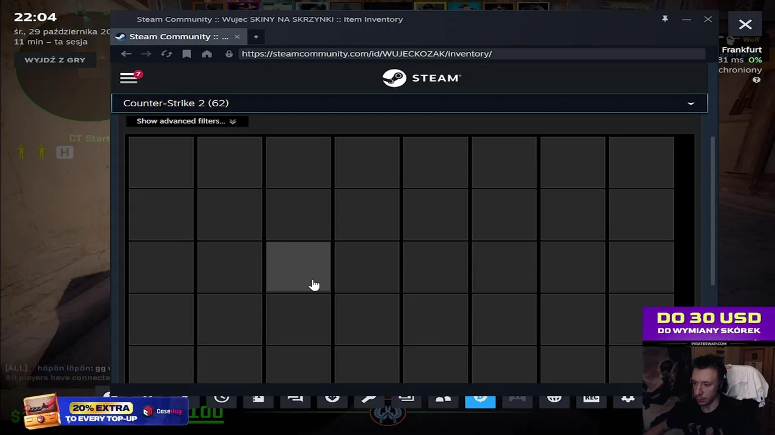Viewport: 775px width, 435px height.
Task: Open the chat bubbles icon
Action: point(295,399)
